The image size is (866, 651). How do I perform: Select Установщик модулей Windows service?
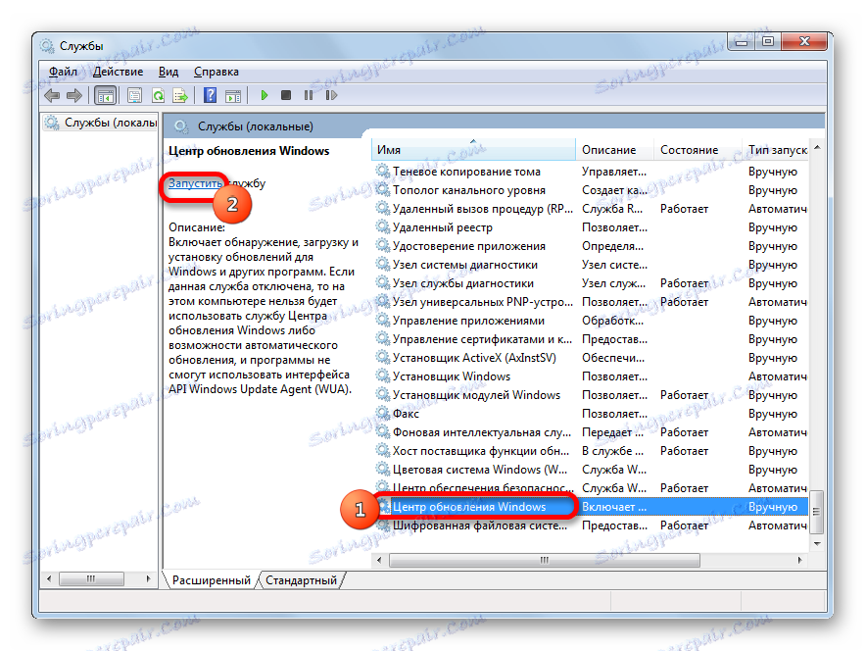[x=591, y=394]
